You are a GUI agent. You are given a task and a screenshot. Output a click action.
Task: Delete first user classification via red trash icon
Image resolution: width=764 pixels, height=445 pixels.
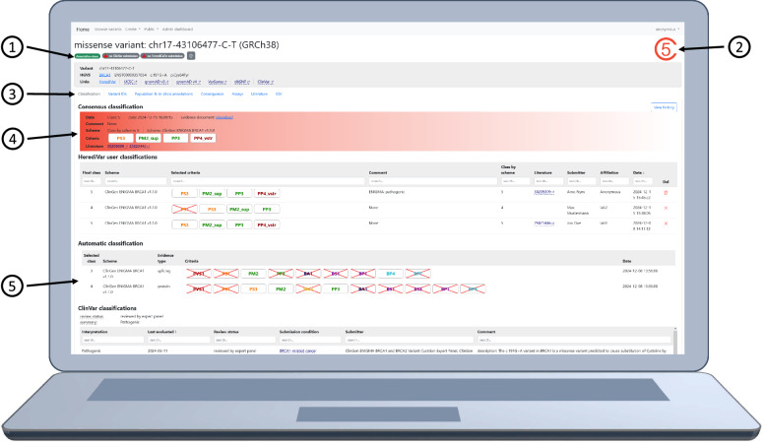pyautogui.click(x=665, y=194)
